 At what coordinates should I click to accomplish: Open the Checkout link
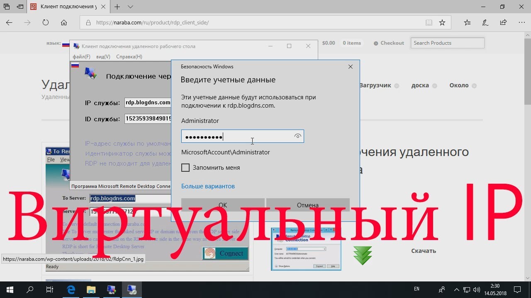[x=389, y=43]
